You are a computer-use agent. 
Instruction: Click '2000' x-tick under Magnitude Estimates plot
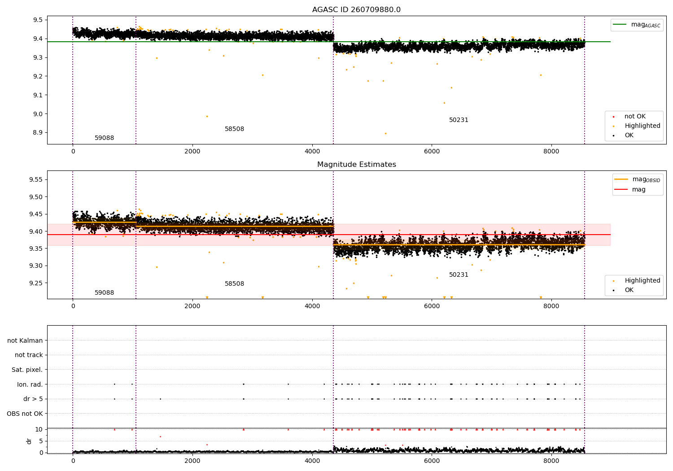tap(192, 306)
